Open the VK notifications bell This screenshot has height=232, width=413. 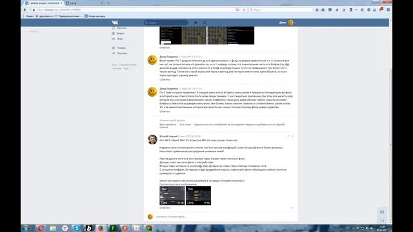click(x=196, y=23)
